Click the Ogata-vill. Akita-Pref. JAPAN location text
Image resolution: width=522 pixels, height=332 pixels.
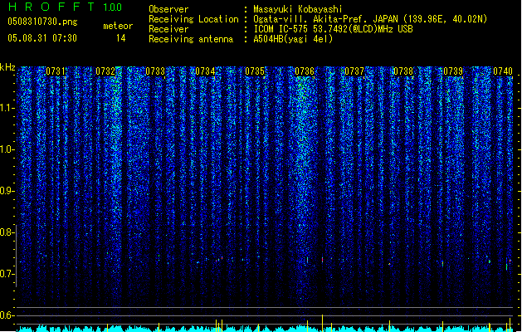370,19
